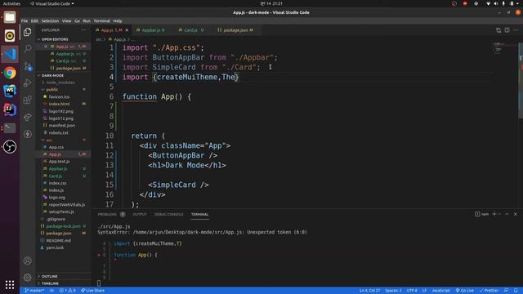Switch to the Debug Console tab
Screen dimensions: 523x294
coord(168,214)
